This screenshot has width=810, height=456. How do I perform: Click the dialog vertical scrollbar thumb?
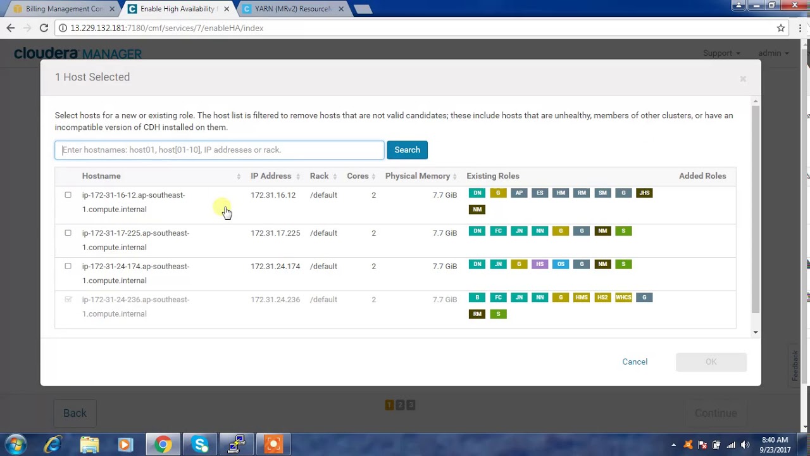(x=756, y=209)
